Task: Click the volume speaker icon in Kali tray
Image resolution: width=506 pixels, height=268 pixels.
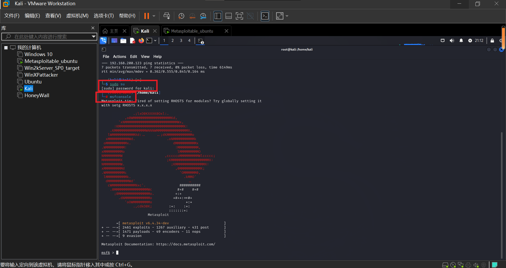Action: coord(452,41)
